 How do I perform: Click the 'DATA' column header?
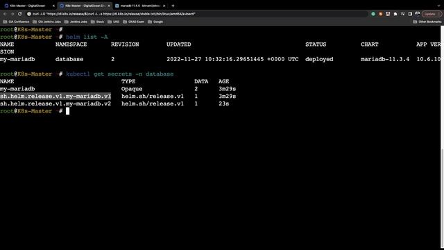[201, 82]
